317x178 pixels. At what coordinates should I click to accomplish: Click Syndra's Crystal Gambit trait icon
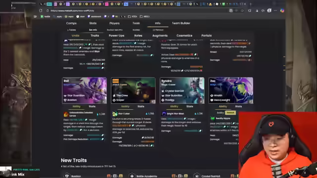point(163,91)
